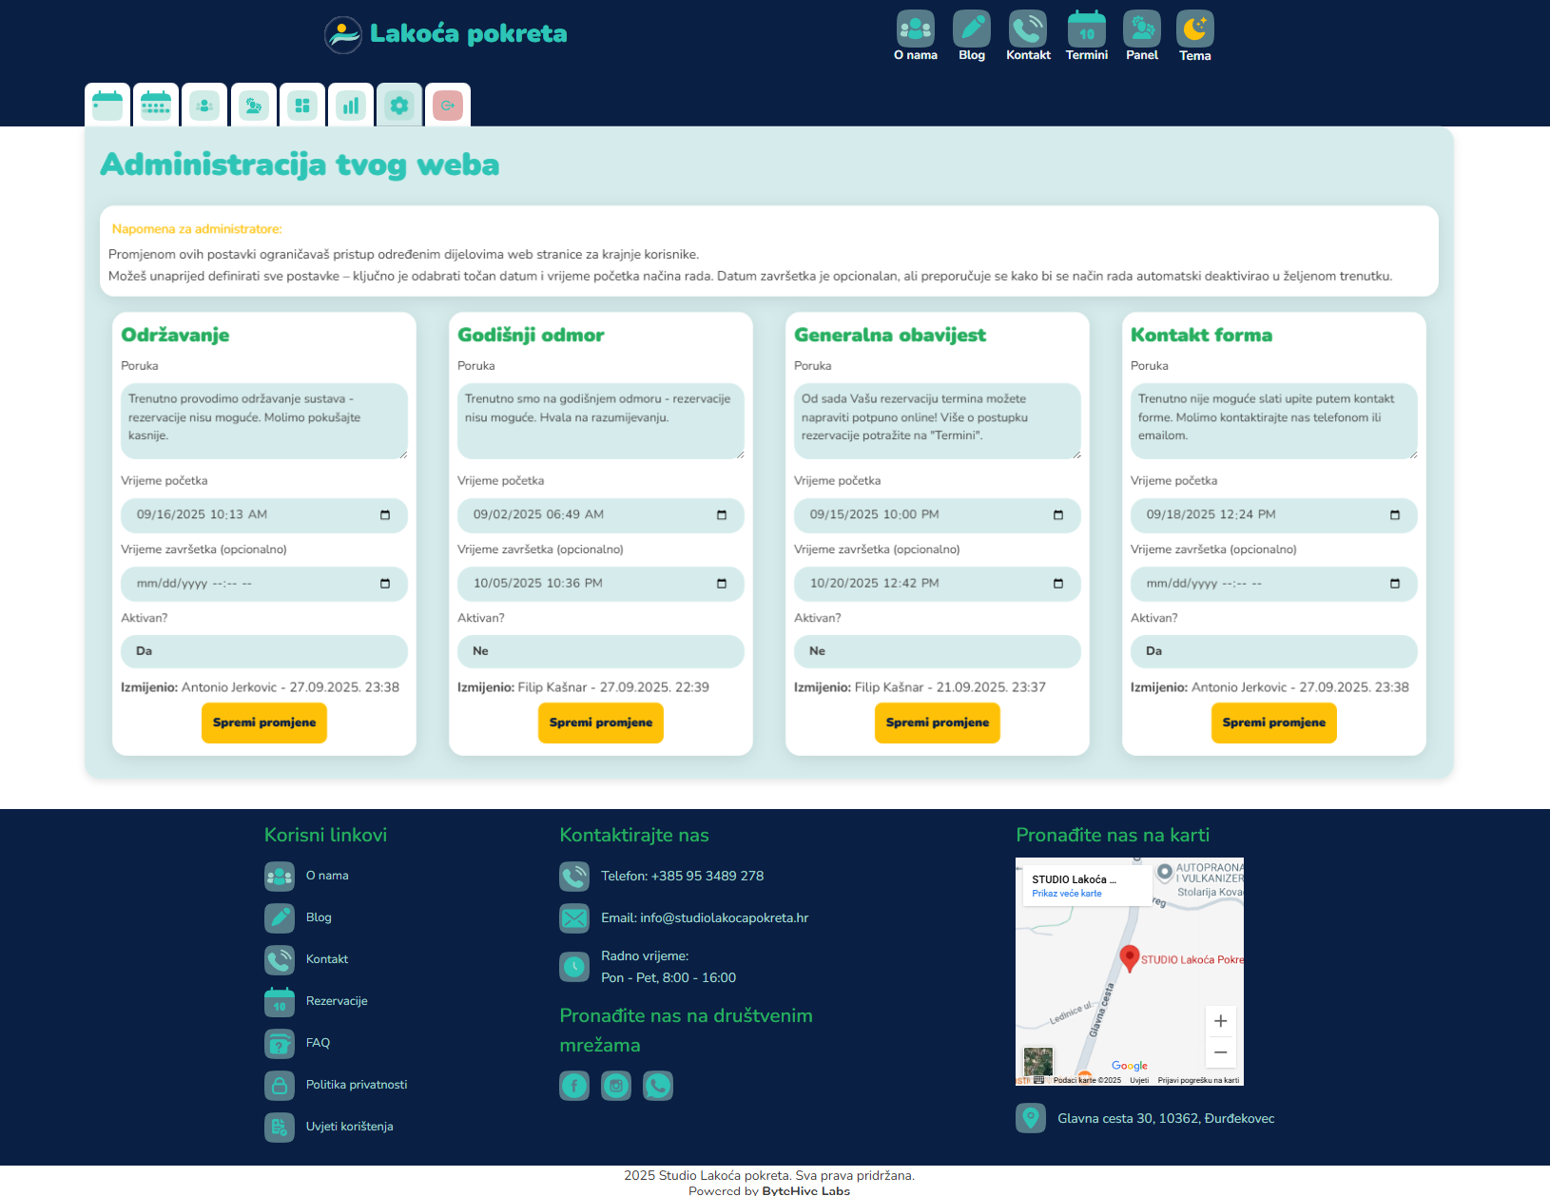The height and width of the screenshot is (1196, 1550).
Task: Open date picker for Održavanje end time
Action: [385, 584]
